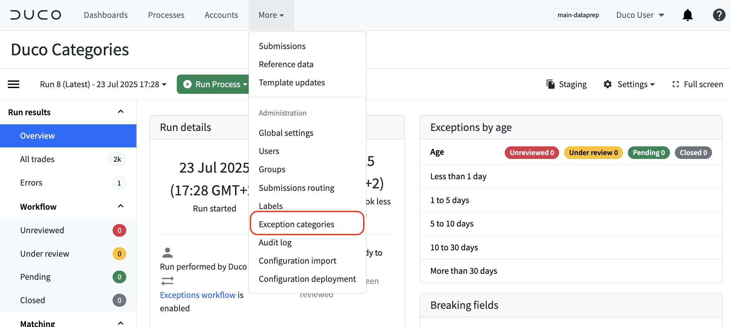Click the Staging documents icon

(550, 84)
